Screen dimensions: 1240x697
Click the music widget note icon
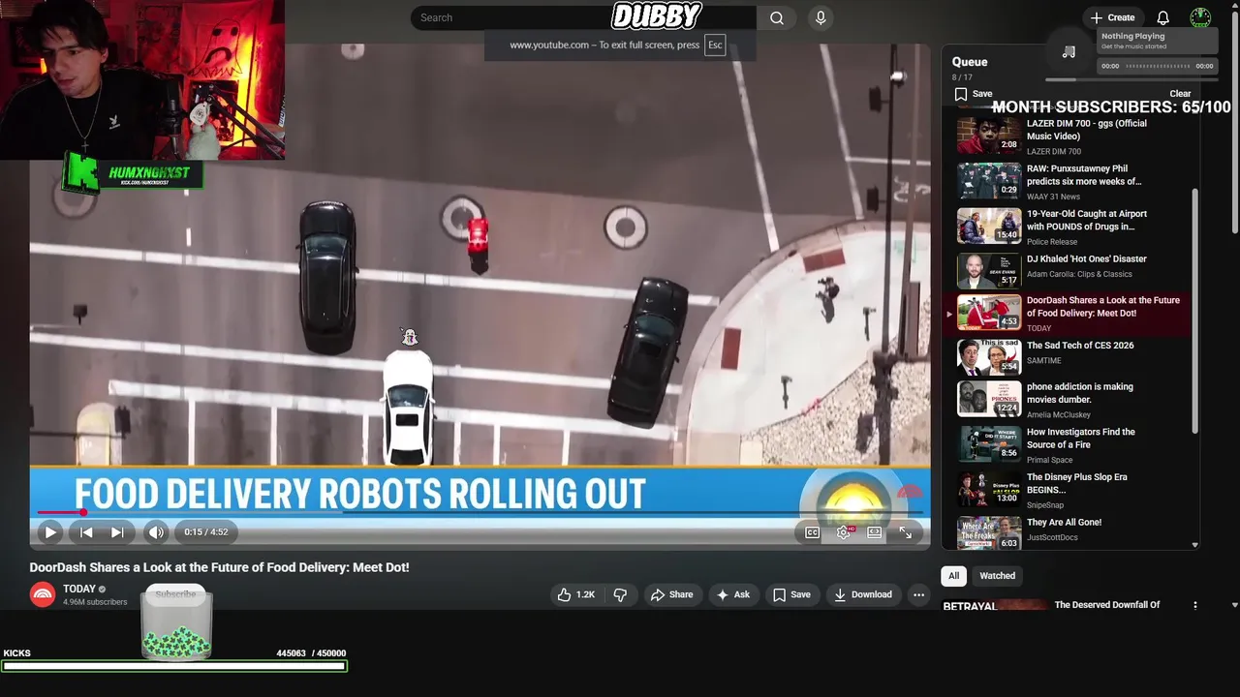(x=1069, y=52)
